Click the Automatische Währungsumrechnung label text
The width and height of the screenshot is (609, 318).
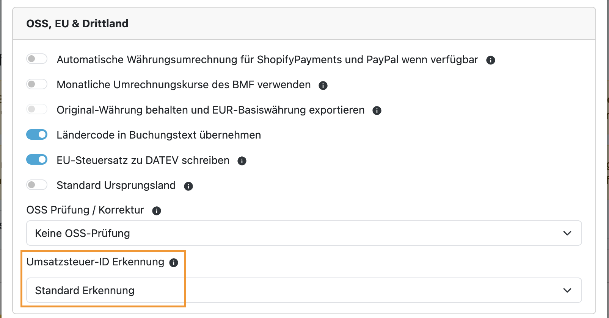tap(267, 60)
